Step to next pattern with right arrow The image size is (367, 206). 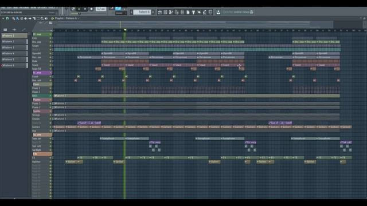(153, 12)
